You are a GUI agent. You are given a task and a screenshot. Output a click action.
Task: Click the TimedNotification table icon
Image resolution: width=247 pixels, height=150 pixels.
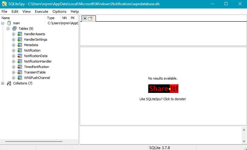[x=20, y=67]
